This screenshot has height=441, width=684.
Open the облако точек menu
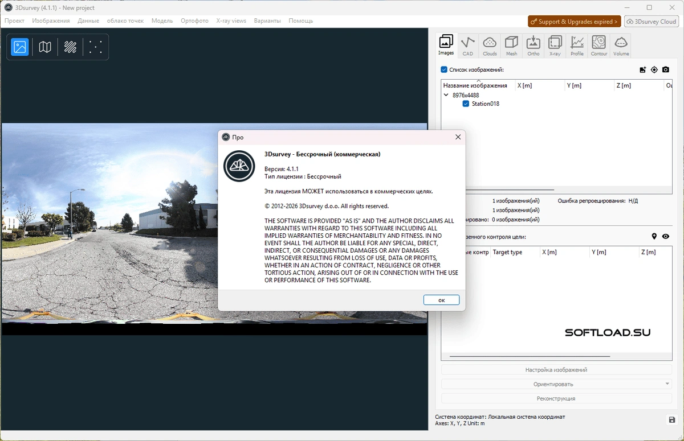(125, 21)
